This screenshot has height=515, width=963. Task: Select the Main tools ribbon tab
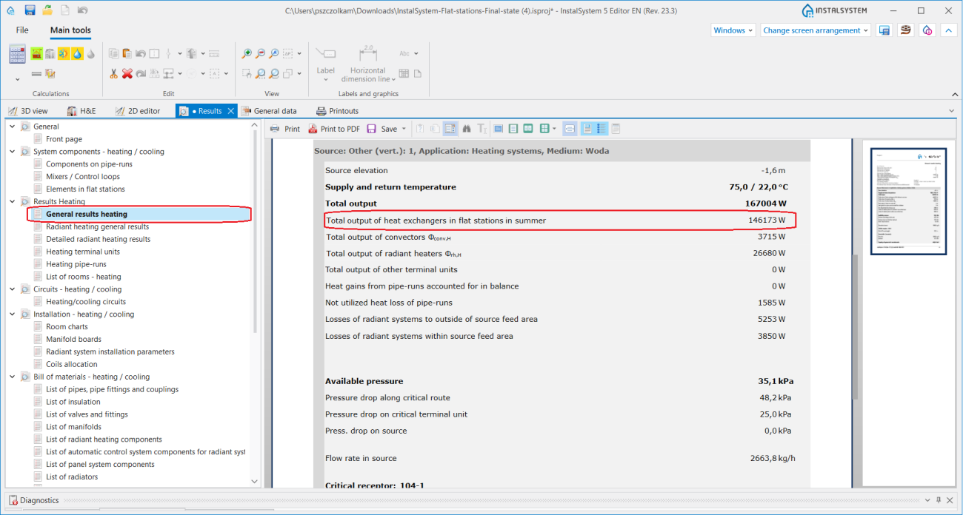pos(71,30)
